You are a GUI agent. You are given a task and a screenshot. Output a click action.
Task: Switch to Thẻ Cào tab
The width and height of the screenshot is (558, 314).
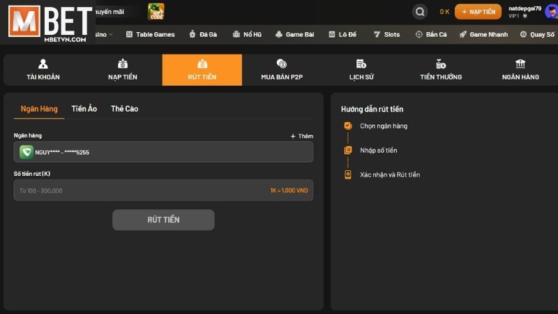tap(124, 109)
